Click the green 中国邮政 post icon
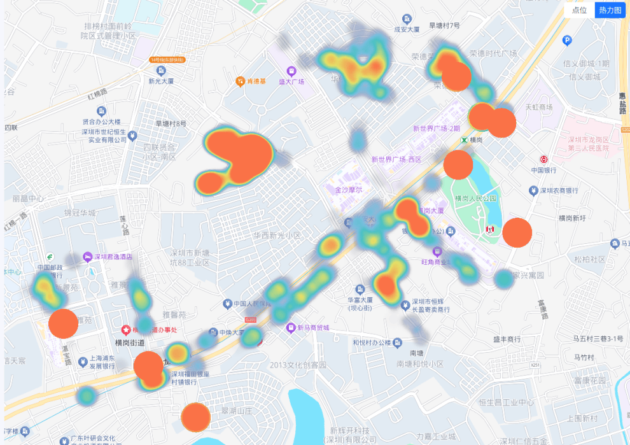The image size is (630, 445). 48,257
